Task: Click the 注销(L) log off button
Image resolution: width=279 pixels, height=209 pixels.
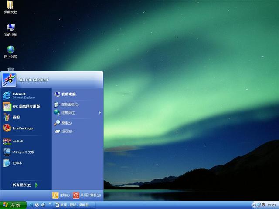Action: pyautogui.click(x=61, y=195)
